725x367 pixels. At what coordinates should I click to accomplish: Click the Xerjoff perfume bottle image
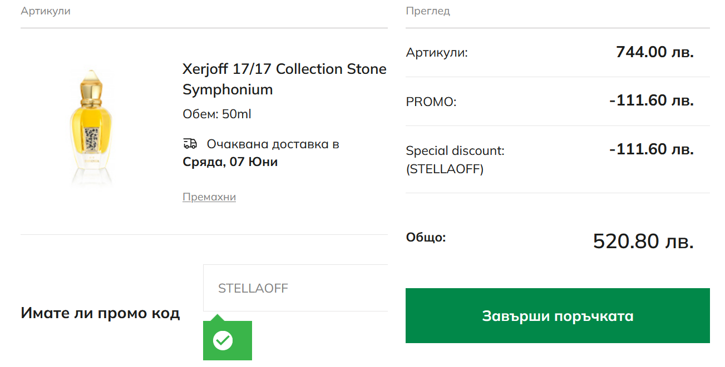click(91, 127)
